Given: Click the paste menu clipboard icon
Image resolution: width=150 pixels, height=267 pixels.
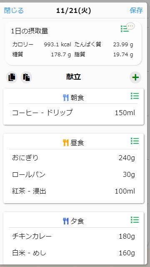Looking at the screenshot, I should click(26, 77).
